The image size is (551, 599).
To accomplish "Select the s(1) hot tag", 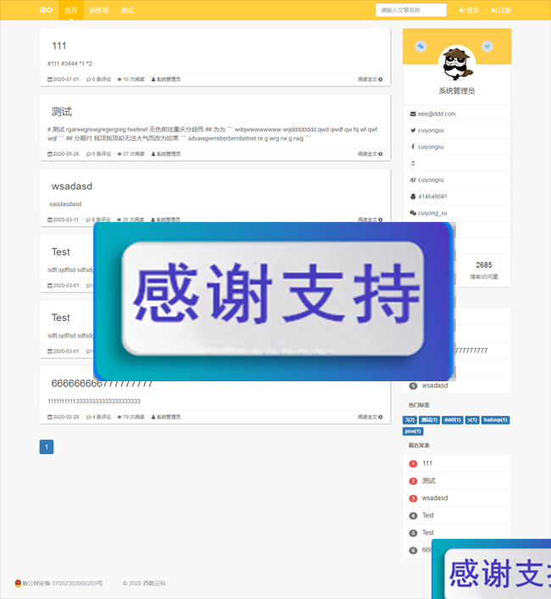I will point(472,420).
